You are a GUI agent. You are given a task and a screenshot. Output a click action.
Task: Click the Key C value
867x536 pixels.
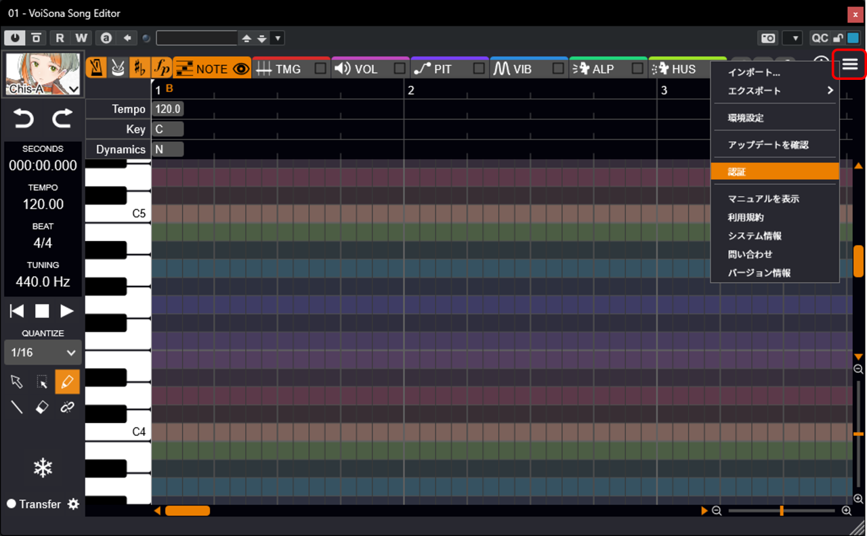coord(167,129)
